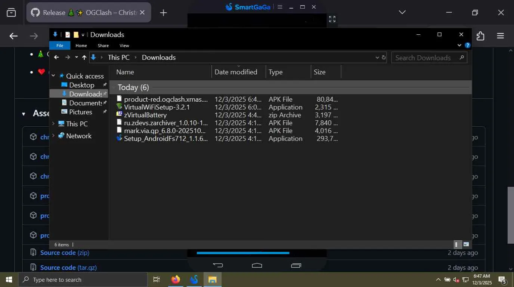Expand the This PC tree node
Viewport: 514px width, 287px height.
[x=53, y=124]
